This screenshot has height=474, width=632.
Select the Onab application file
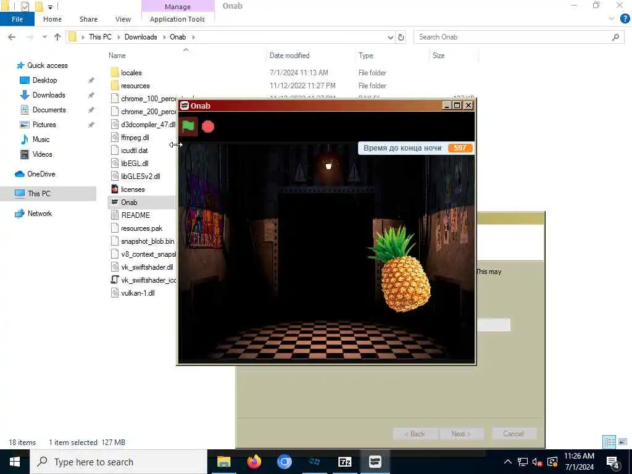[x=129, y=202]
